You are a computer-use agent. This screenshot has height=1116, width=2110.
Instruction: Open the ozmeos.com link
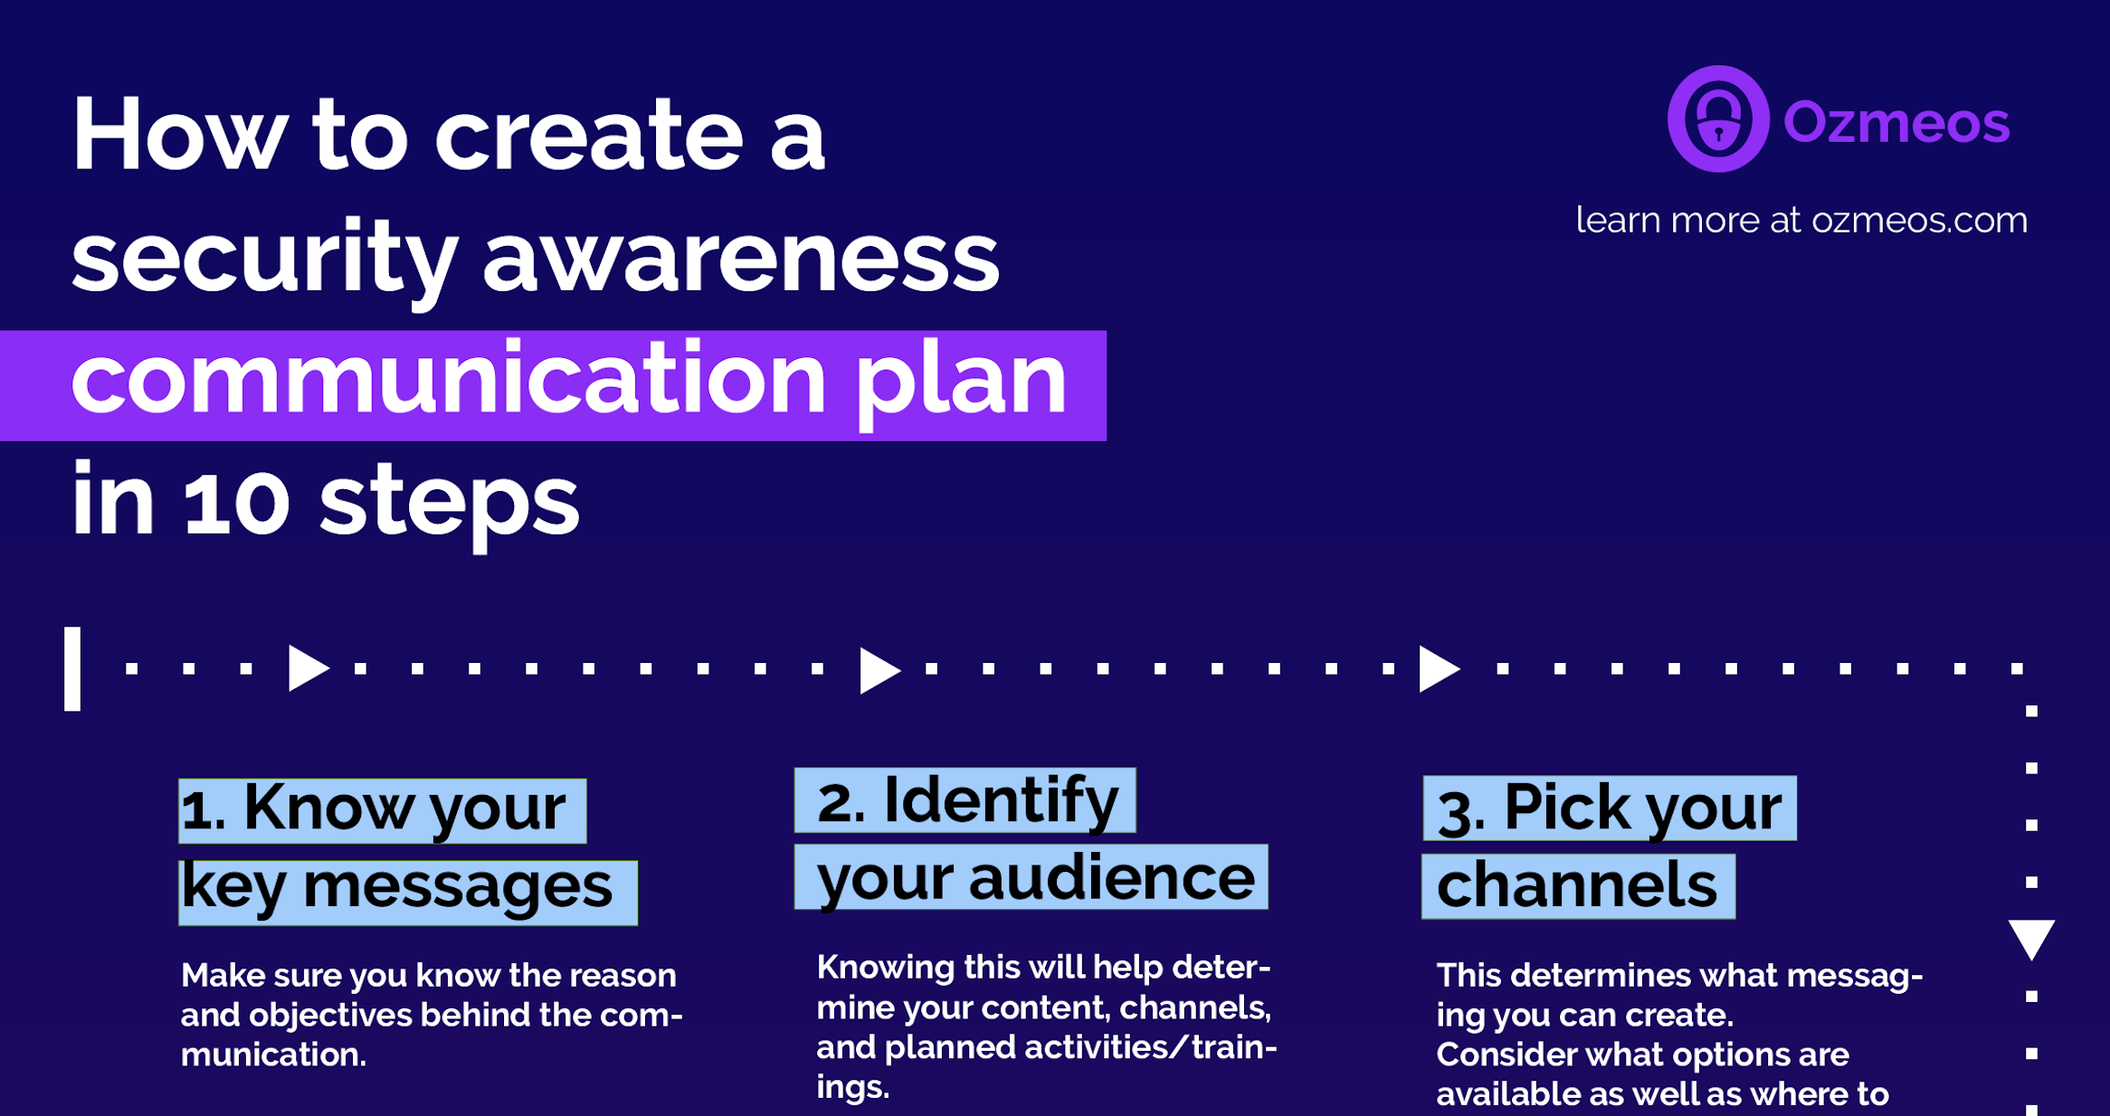[x=1884, y=216]
